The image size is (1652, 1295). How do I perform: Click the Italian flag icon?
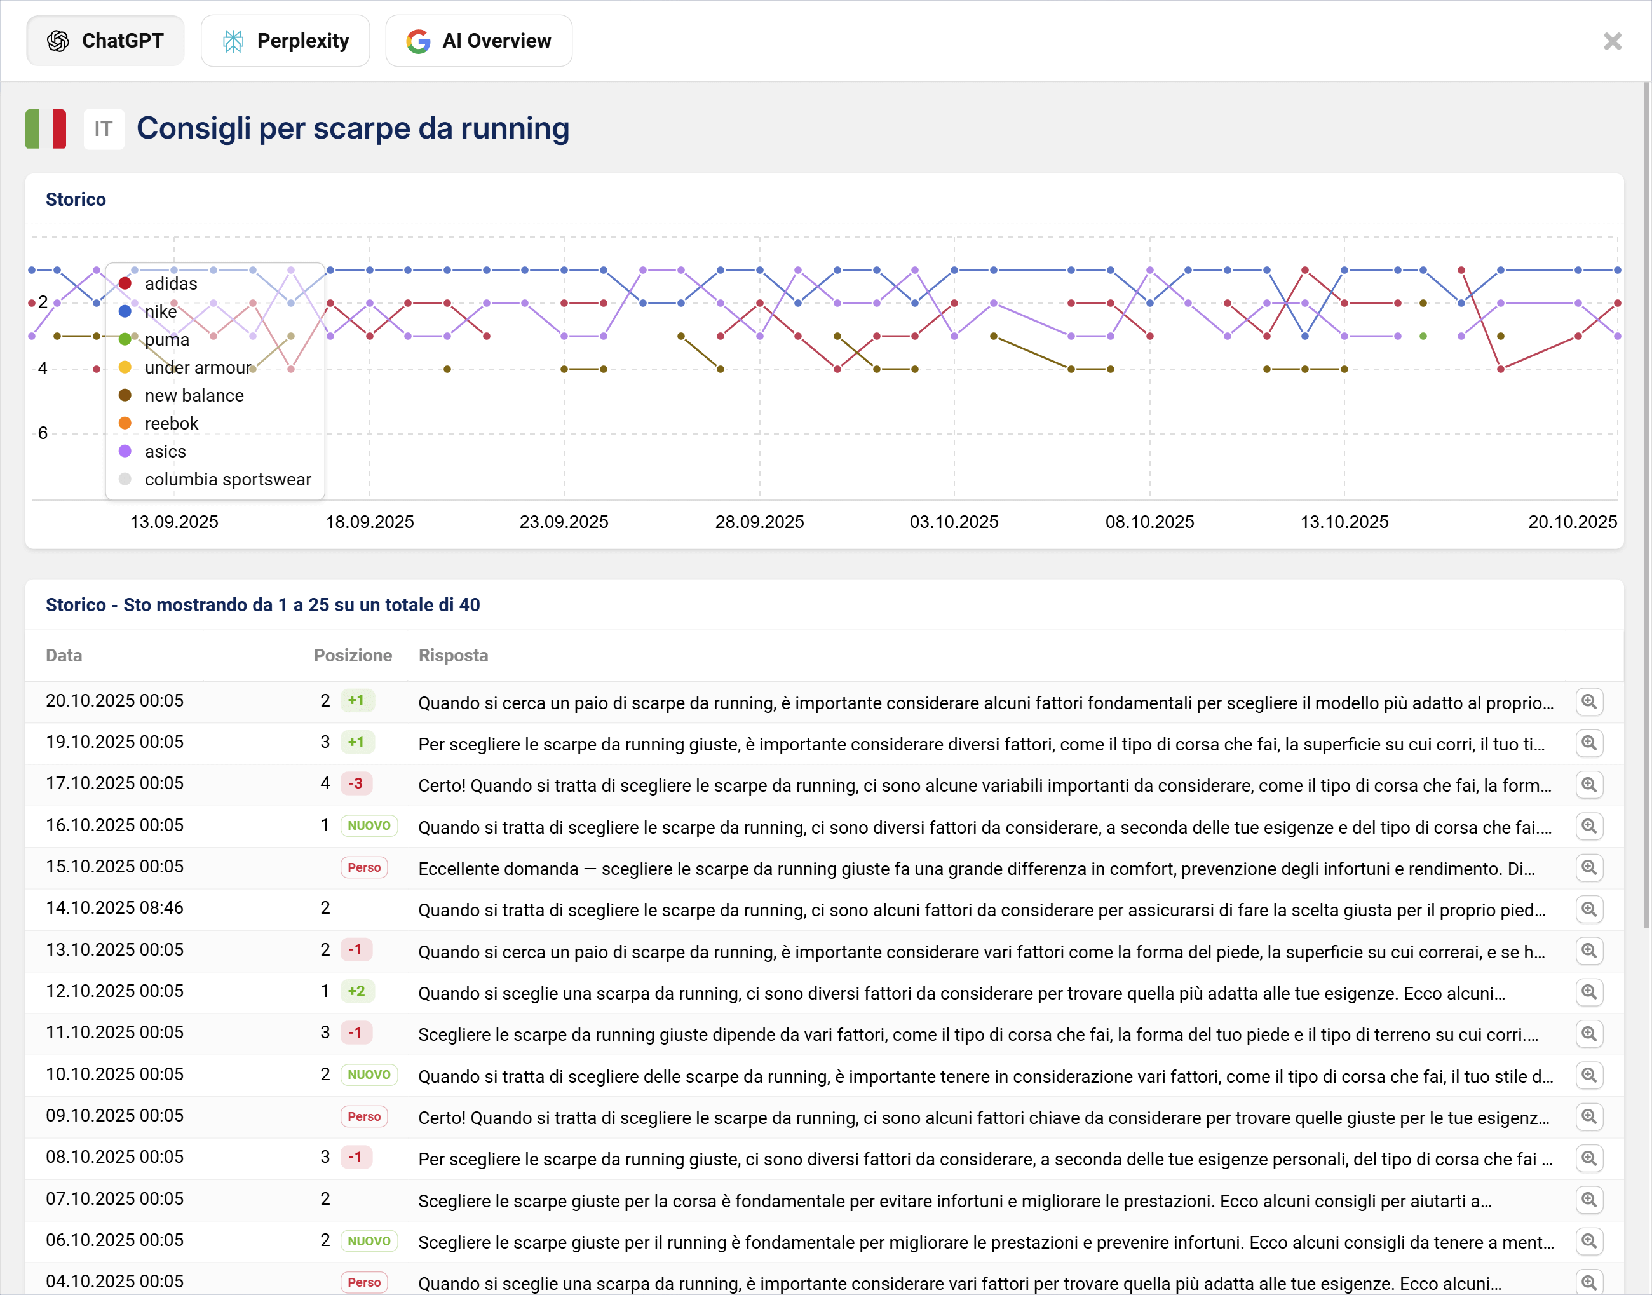pyautogui.click(x=46, y=129)
